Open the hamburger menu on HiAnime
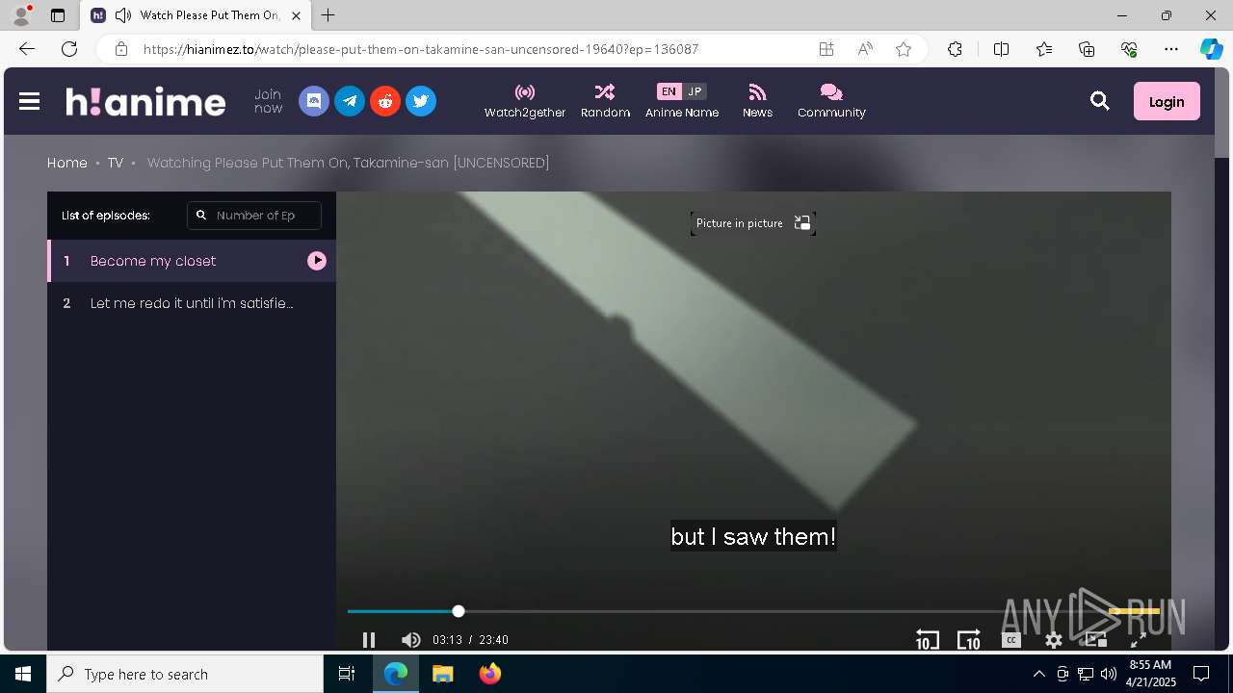Image resolution: width=1233 pixels, height=693 pixels. coord(29,101)
